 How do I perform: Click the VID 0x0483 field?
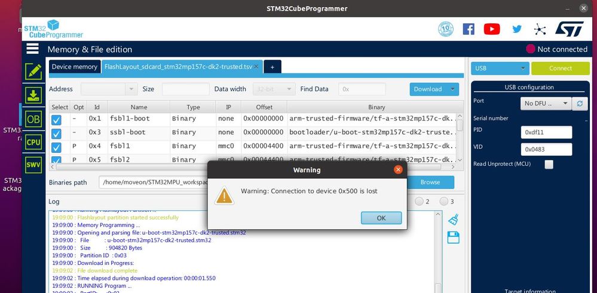pyautogui.click(x=546, y=149)
